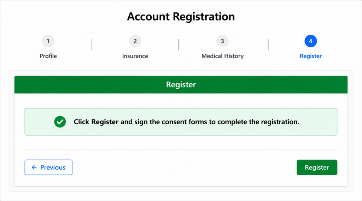Click the Account Registration page title
The height and width of the screenshot is (201, 362).
click(x=181, y=17)
